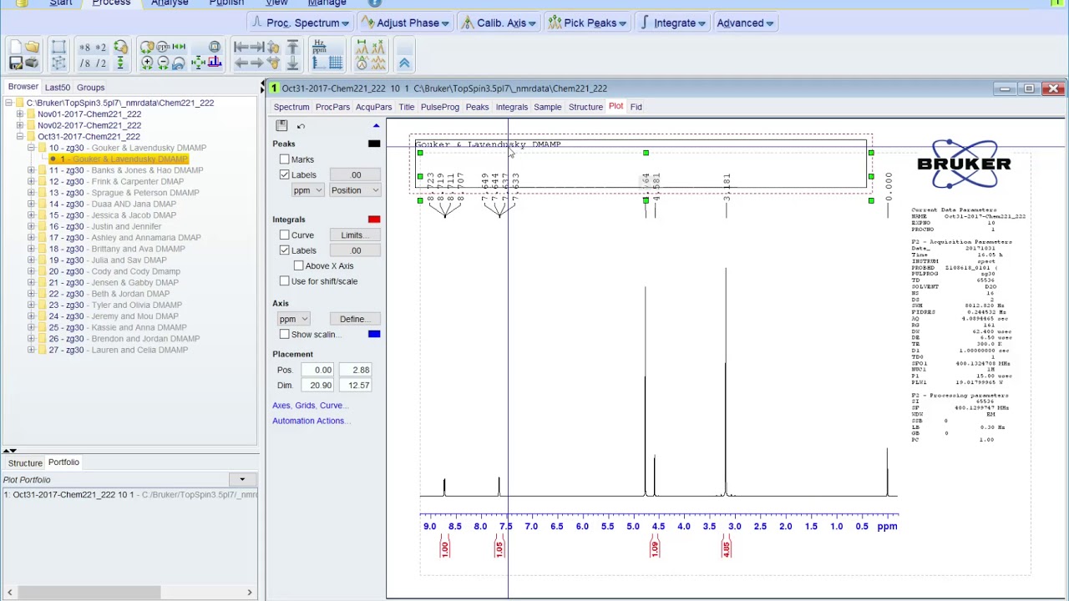The width and height of the screenshot is (1069, 601).
Task: Click the zoom in magnifier icon
Action: [x=147, y=63]
